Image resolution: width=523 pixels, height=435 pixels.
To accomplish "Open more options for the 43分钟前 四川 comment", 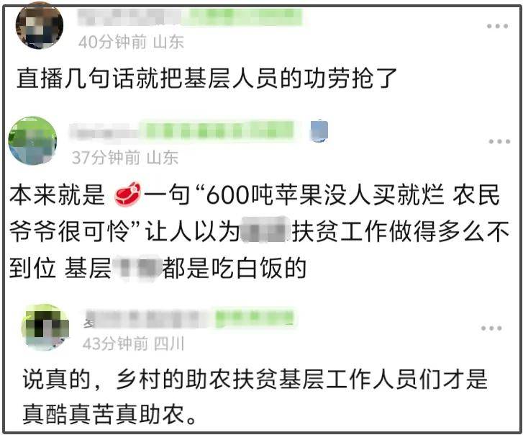I will coord(491,328).
